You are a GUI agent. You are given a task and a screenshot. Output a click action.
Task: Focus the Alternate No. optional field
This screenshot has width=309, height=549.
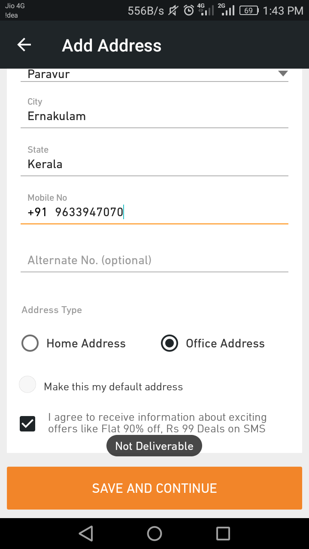[154, 260]
